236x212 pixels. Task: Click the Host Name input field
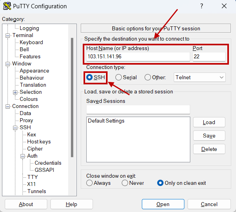(138, 57)
